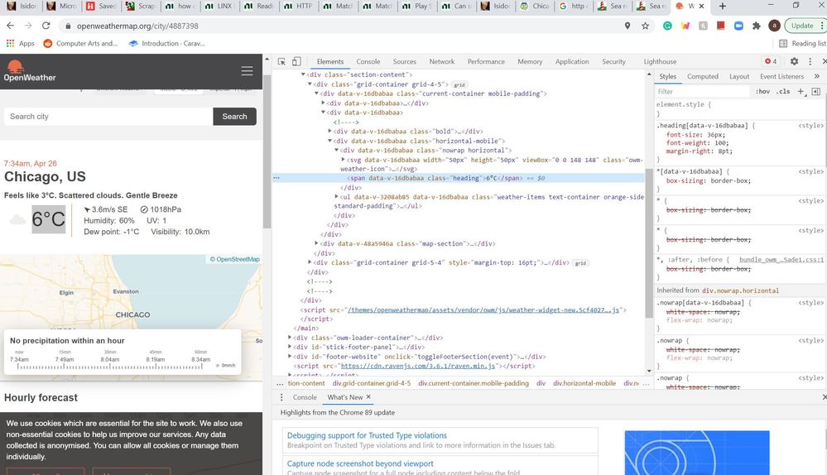Screen dimensions: 827x475
Task: Select the inspect element picker icon
Action: point(281,62)
